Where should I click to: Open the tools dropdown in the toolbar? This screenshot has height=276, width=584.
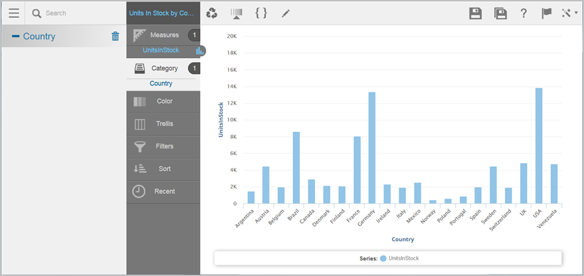[x=569, y=14]
